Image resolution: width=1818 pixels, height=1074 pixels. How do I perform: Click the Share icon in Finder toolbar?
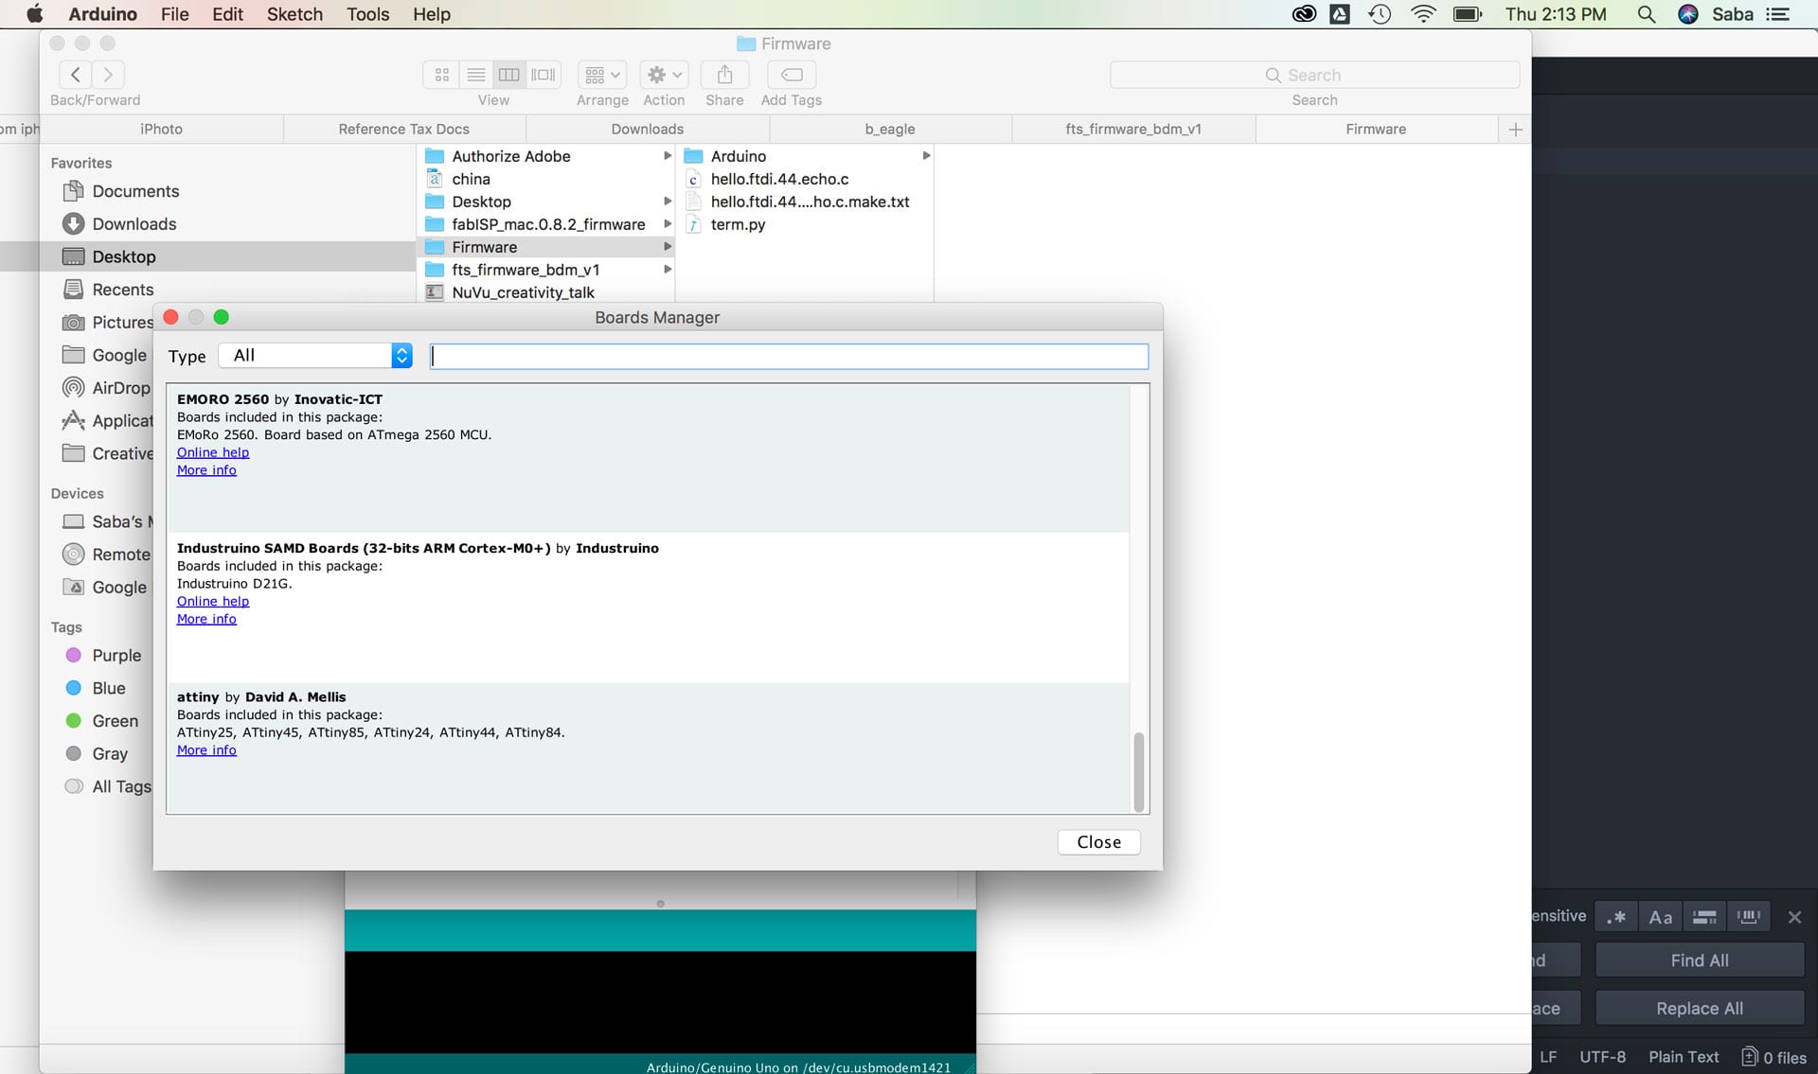pos(724,75)
